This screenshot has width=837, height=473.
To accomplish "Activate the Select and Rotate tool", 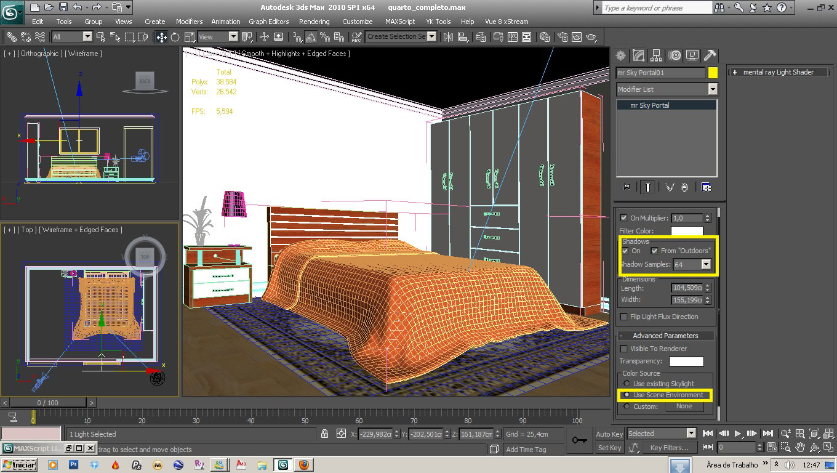I will (x=175, y=37).
